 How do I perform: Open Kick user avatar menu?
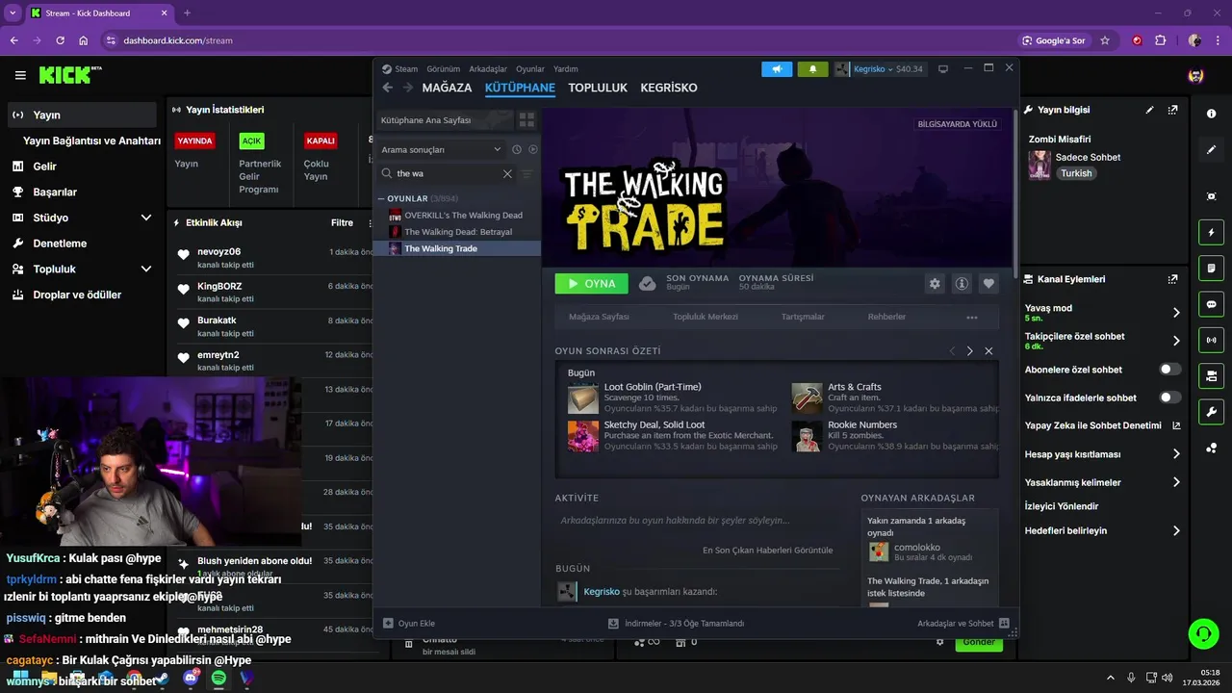(x=1195, y=75)
